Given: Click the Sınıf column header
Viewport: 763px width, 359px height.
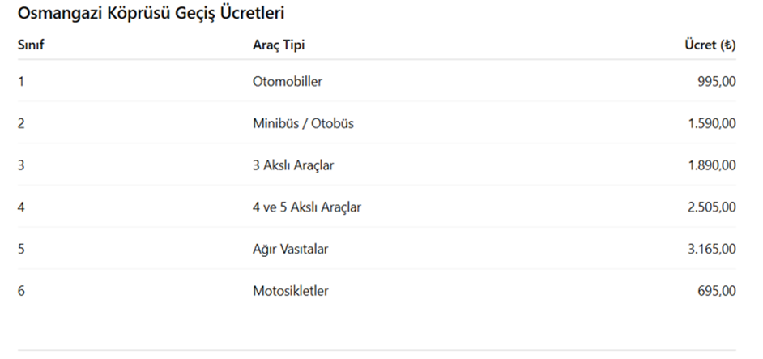Looking at the screenshot, I should point(31,45).
